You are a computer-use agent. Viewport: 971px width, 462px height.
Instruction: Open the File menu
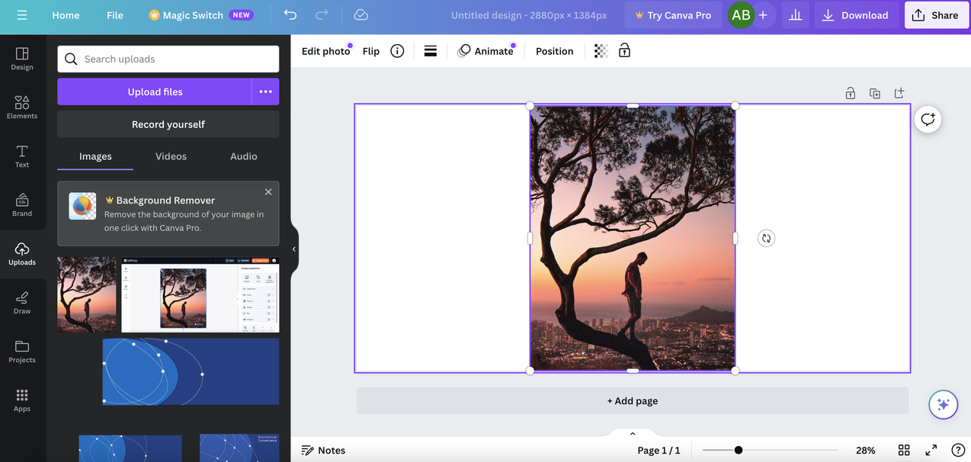click(115, 15)
